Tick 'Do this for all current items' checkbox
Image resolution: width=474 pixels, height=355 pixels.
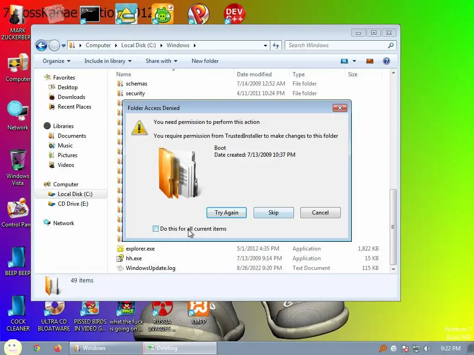pos(156,229)
